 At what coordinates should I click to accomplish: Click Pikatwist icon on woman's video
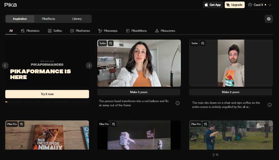coord(111,43)
